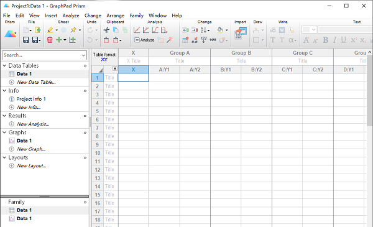Image resolution: width=373 pixels, height=227 pixels.
Task: Toggle Underline text formatting
Action: point(344,40)
